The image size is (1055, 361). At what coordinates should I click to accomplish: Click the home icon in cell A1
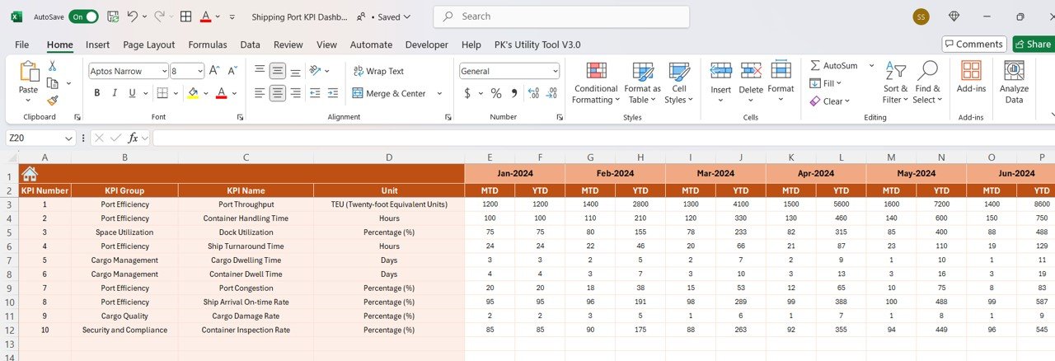[30, 173]
